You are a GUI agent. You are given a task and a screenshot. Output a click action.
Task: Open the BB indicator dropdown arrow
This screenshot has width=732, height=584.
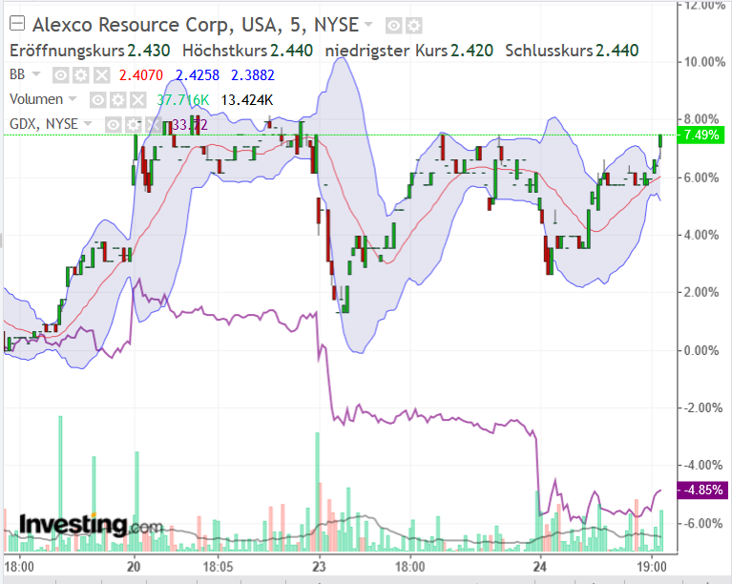coord(36,74)
